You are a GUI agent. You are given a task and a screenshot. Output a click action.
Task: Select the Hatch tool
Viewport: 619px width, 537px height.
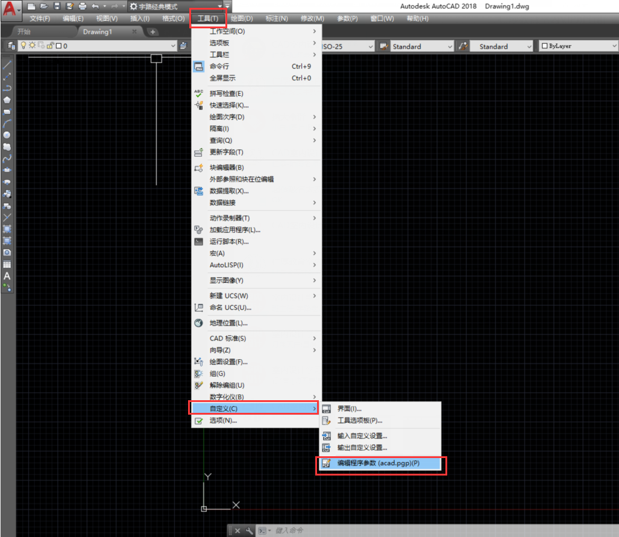point(7,229)
